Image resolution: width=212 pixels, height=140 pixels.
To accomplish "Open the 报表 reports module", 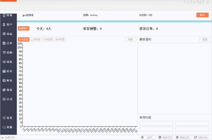I will pyautogui.click(x=8, y=90).
